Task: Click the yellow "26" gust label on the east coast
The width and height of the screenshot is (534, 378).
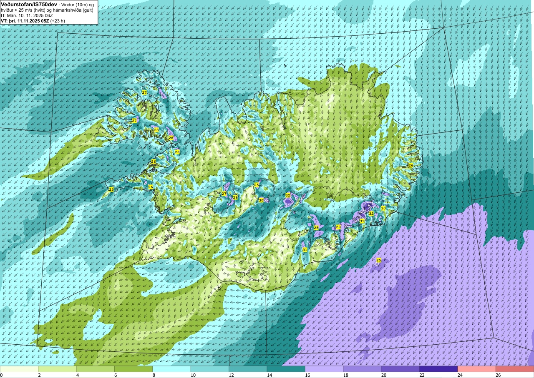Action: [x=411, y=165]
